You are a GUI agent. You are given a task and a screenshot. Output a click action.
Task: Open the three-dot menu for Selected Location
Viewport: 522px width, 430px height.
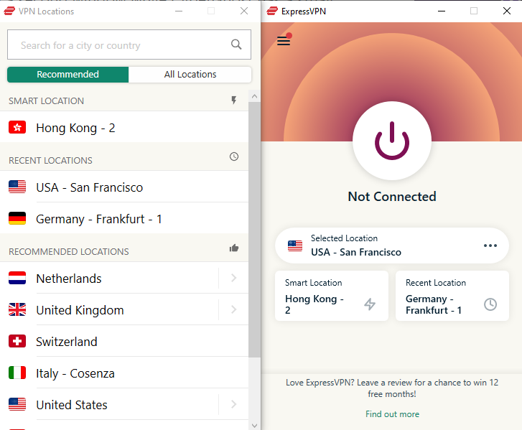pyautogui.click(x=490, y=246)
